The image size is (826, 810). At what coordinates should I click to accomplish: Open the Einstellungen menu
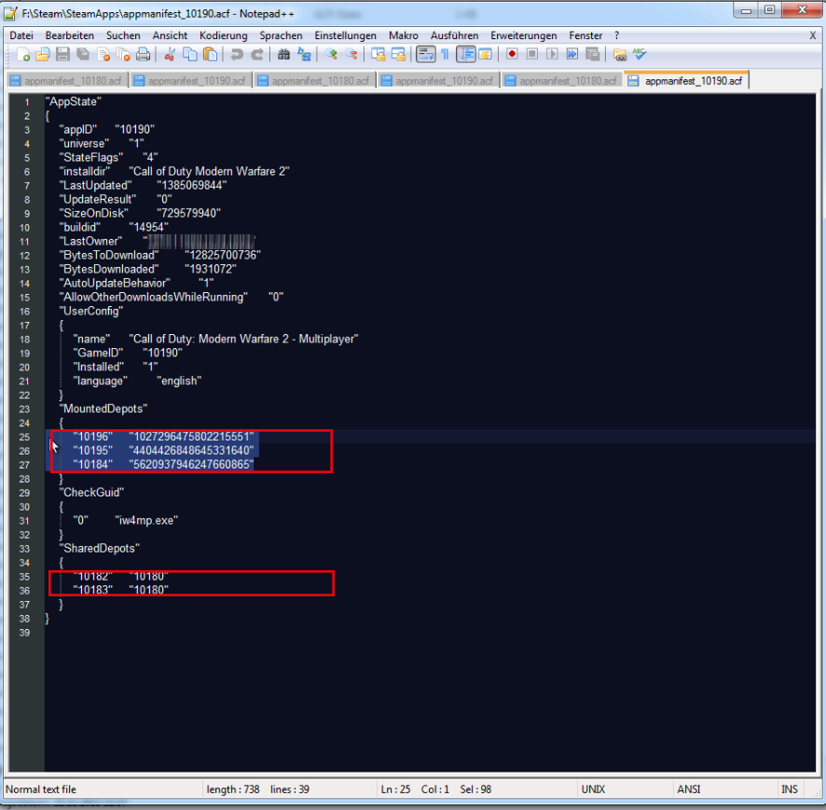pos(346,35)
